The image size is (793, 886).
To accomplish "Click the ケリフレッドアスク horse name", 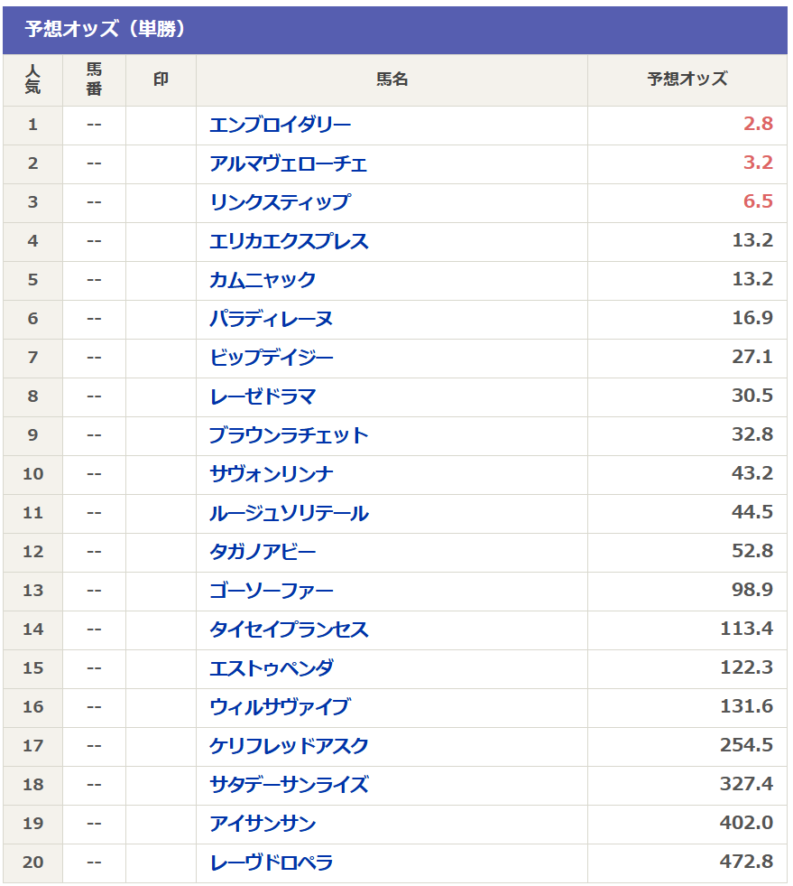I will click(289, 746).
